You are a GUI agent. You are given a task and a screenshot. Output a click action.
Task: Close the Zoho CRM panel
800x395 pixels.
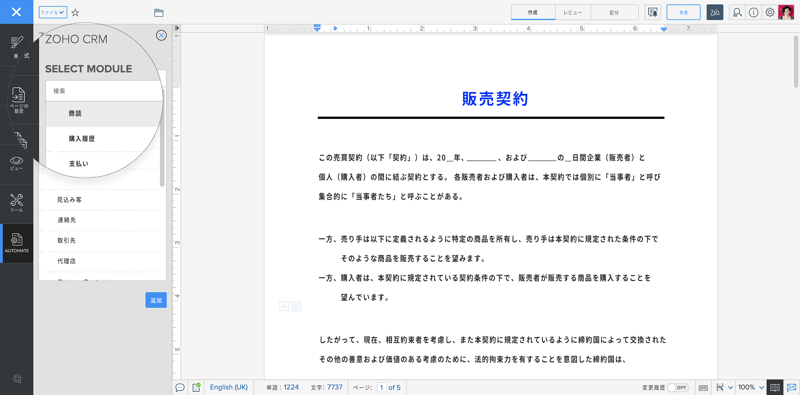click(161, 35)
